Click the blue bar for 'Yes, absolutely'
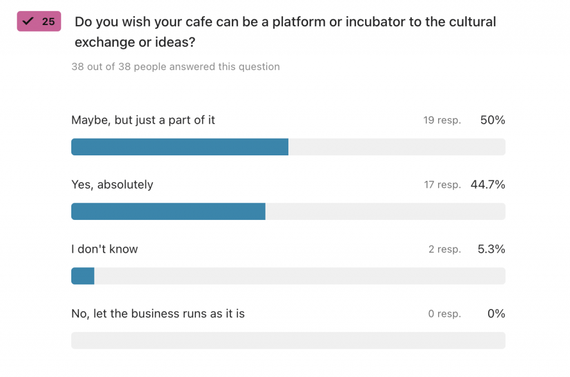 coord(168,211)
